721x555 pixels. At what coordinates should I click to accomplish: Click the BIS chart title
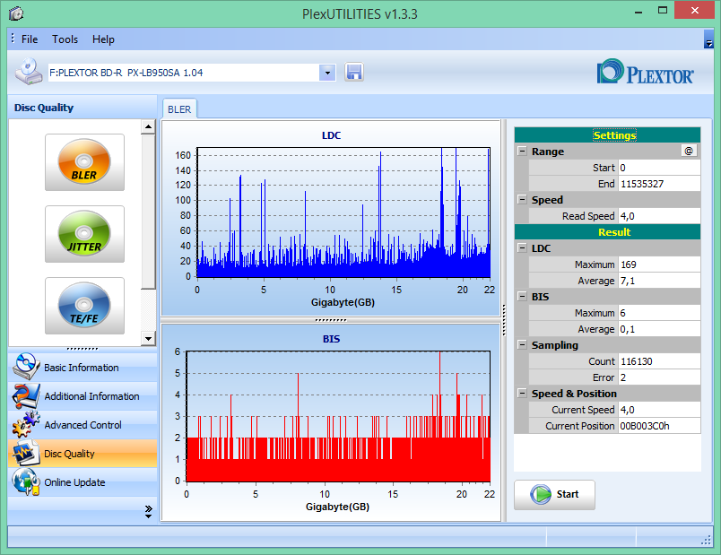tap(331, 339)
